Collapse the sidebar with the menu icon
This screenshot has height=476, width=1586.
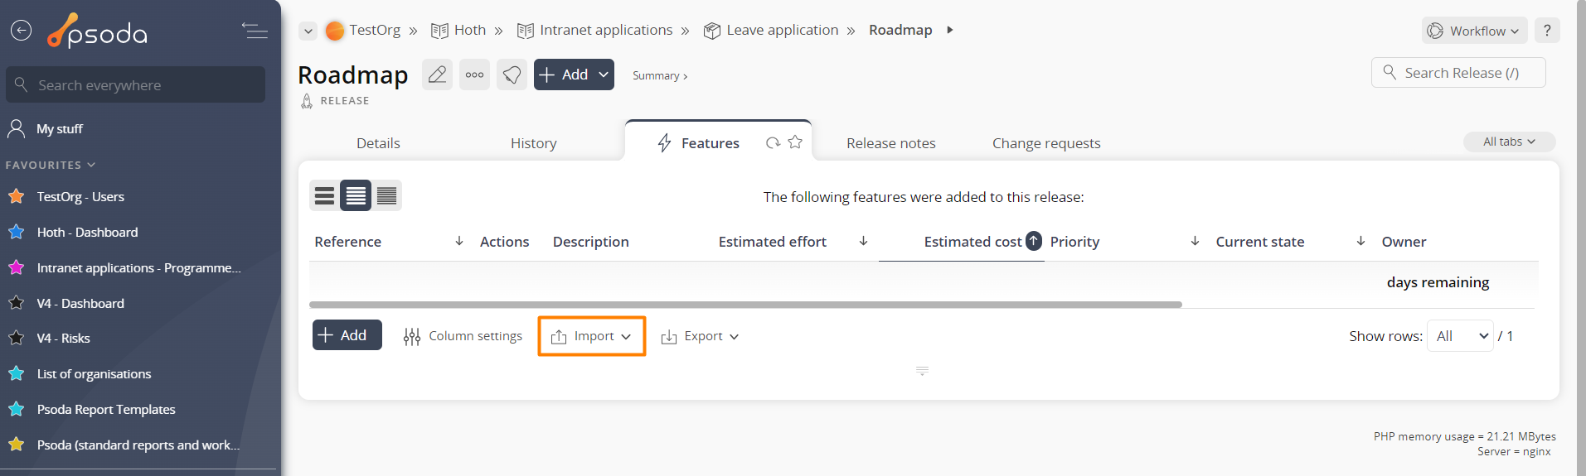pyautogui.click(x=255, y=31)
